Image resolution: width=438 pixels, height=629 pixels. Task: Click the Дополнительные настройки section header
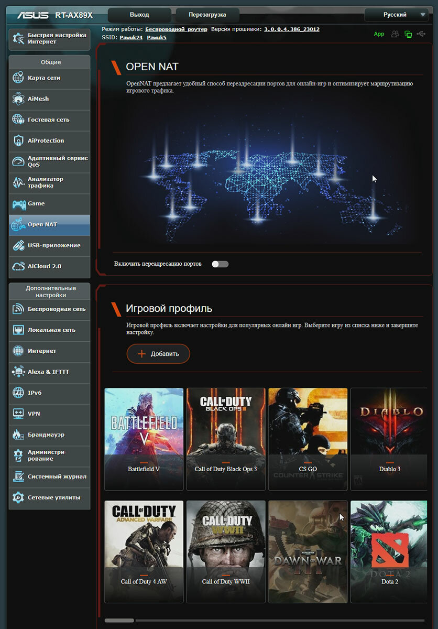[51, 291]
